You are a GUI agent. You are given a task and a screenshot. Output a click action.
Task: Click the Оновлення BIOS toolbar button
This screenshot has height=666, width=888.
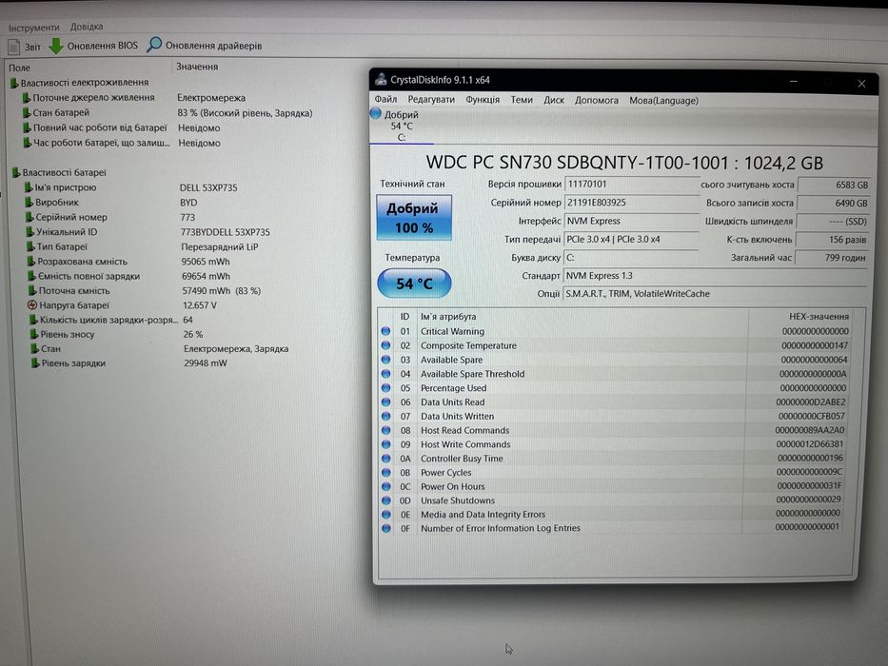[x=93, y=46]
